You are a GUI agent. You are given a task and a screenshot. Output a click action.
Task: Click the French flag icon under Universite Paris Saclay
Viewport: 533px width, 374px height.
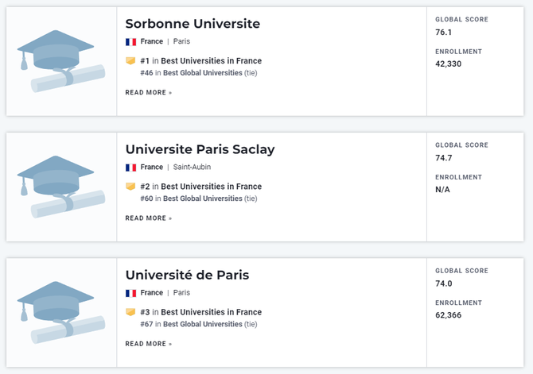pos(131,168)
